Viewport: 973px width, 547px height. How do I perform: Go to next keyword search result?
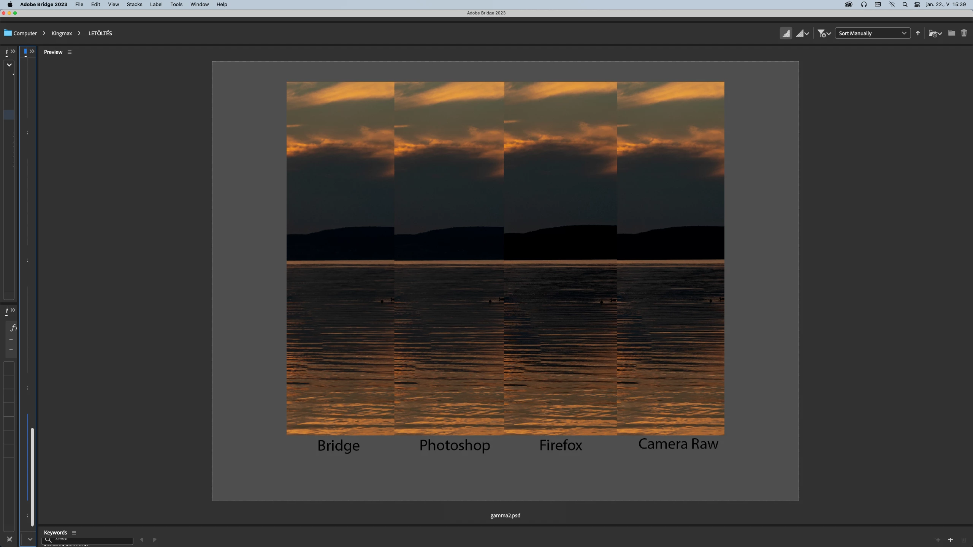tap(155, 540)
